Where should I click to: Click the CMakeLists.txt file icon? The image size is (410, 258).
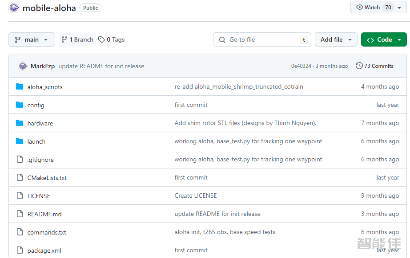coord(20,177)
